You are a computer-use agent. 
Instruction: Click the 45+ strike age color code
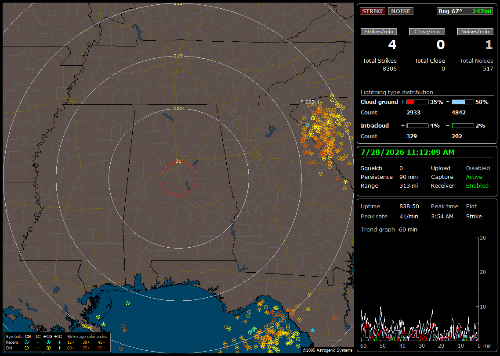pyautogui.click(x=101, y=342)
